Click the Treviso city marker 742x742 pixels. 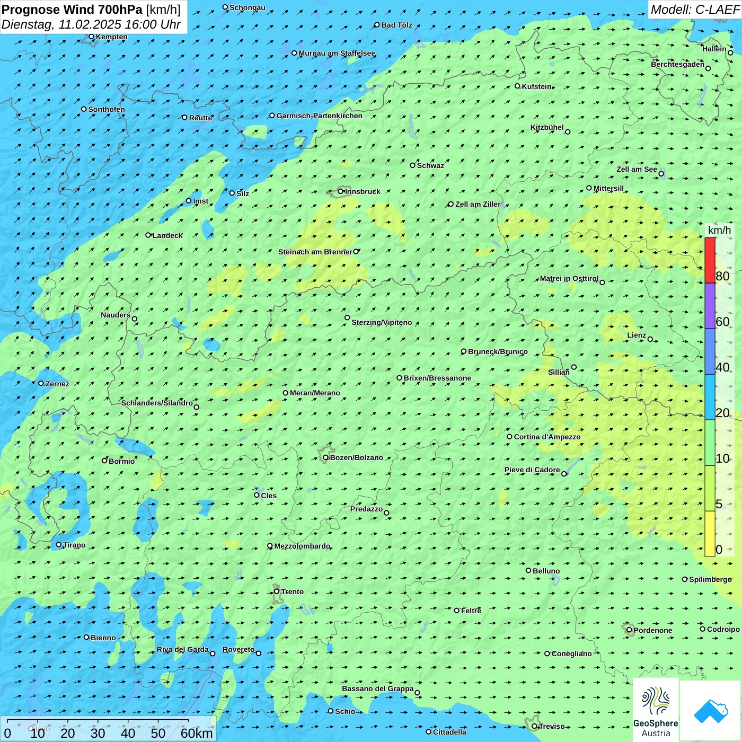pos(534,726)
